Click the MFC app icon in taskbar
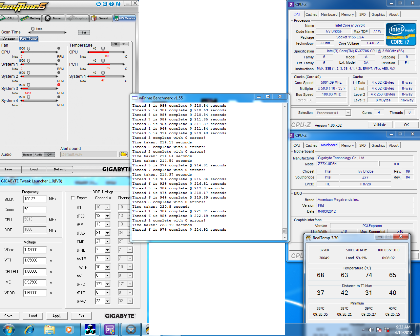Viewport: 420px width, 336px height. [x=90, y=329]
